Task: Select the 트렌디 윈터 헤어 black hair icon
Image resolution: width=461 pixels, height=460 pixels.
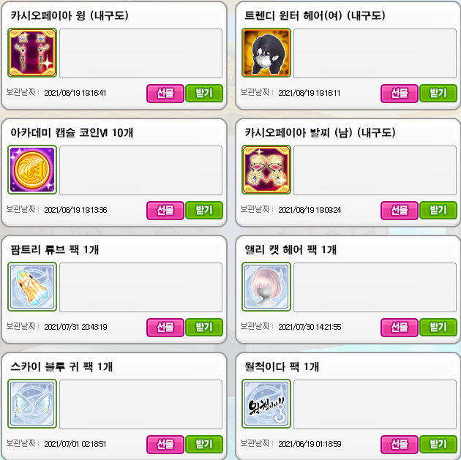Action: coord(266,53)
